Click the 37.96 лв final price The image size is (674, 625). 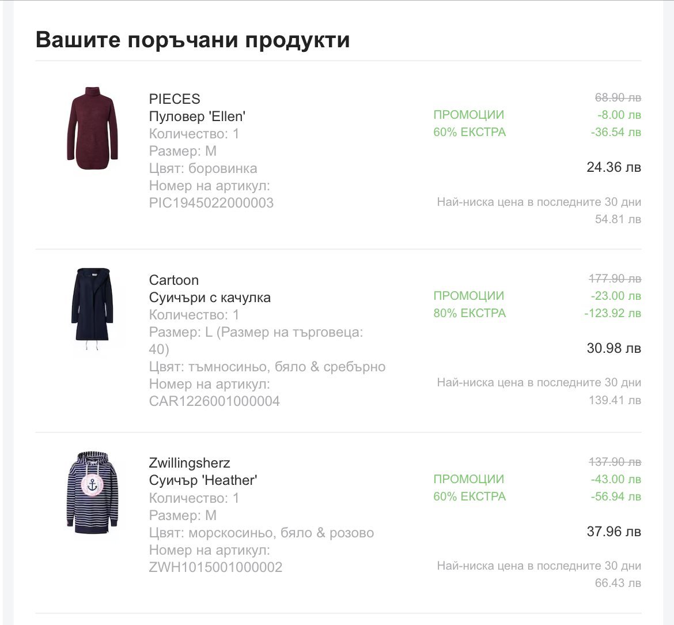(x=614, y=532)
